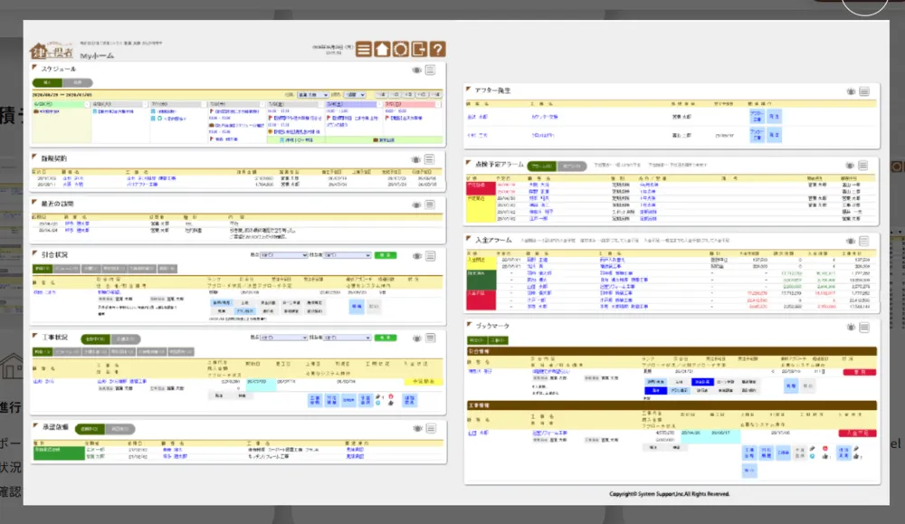Switch to the grey toggle segment beside 点検予定アラーム
Viewport: 905px width, 524px height.
(572, 167)
